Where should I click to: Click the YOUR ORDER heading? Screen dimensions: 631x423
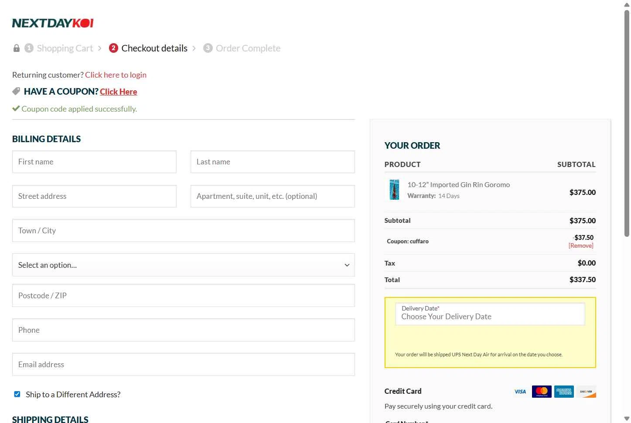(x=412, y=146)
